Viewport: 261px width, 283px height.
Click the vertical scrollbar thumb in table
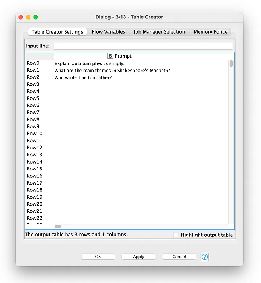231,64
